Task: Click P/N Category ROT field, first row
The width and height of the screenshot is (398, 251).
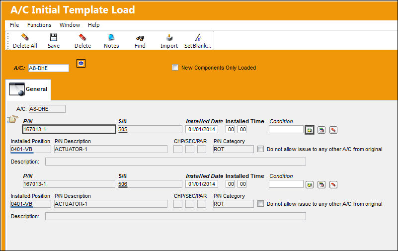Action: [233, 149]
